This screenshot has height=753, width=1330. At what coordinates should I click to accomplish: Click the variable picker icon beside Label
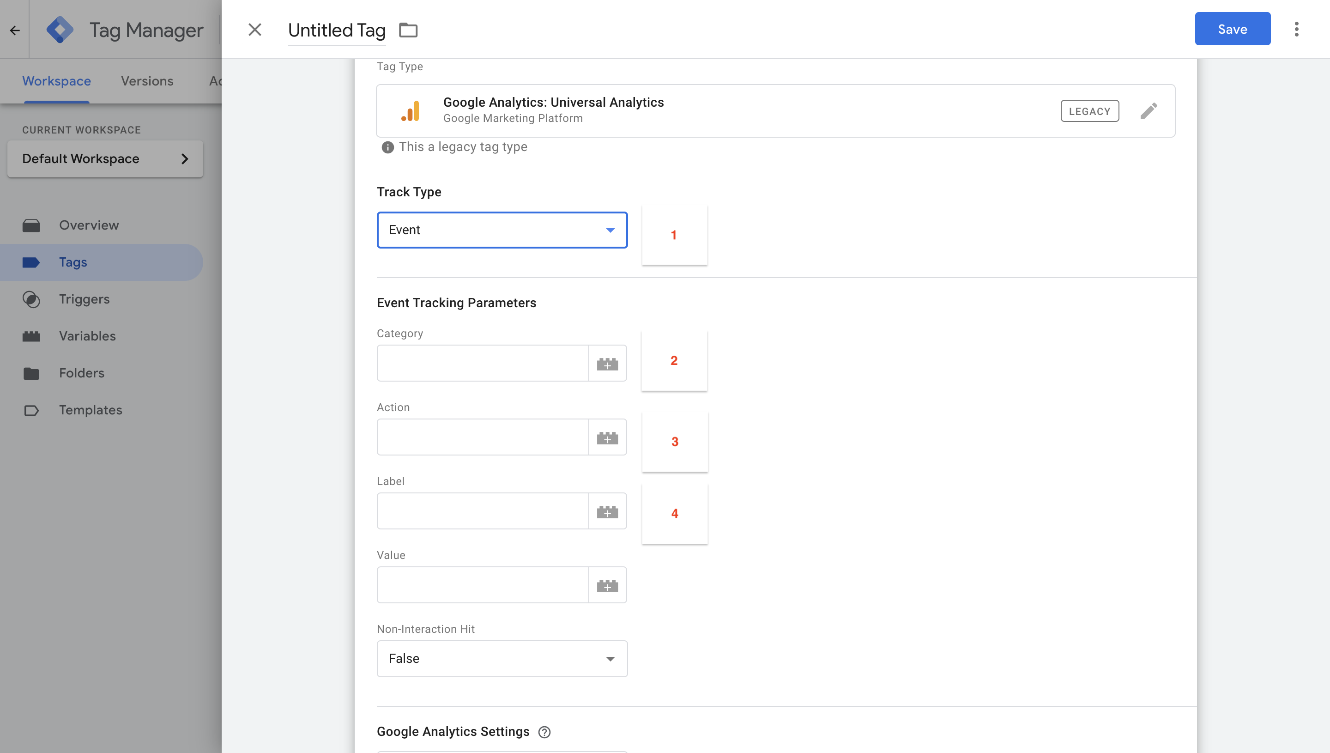(607, 511)
